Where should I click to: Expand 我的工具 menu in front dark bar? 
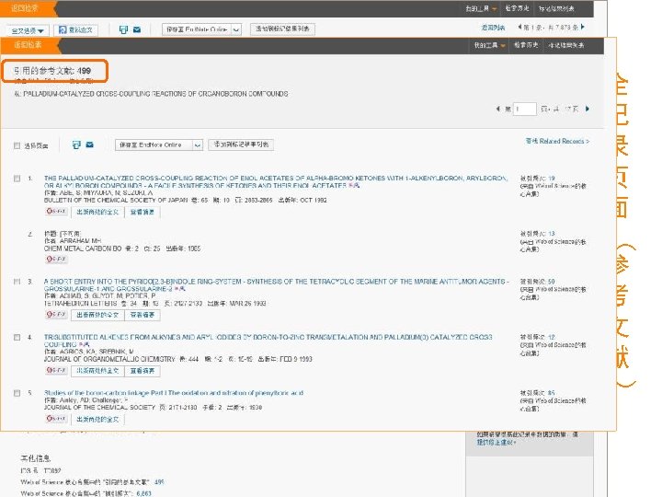tap(489, 46)
